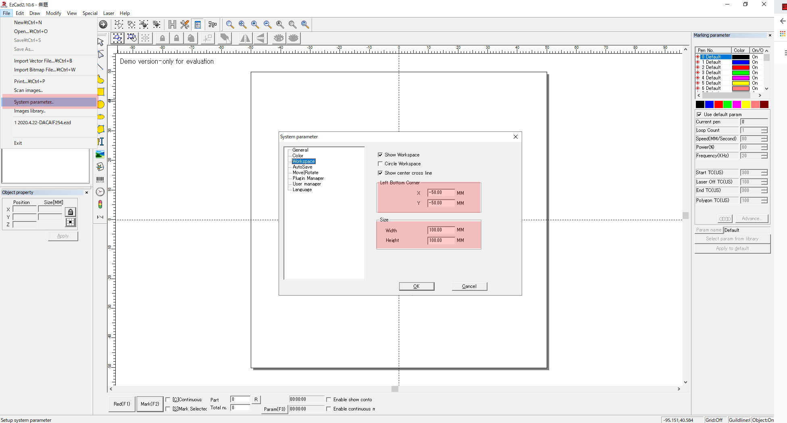Pick the Delay timer clock tool
Viewport: 787px width, 423px height.
pyautogui.click(x=100, y=192)
